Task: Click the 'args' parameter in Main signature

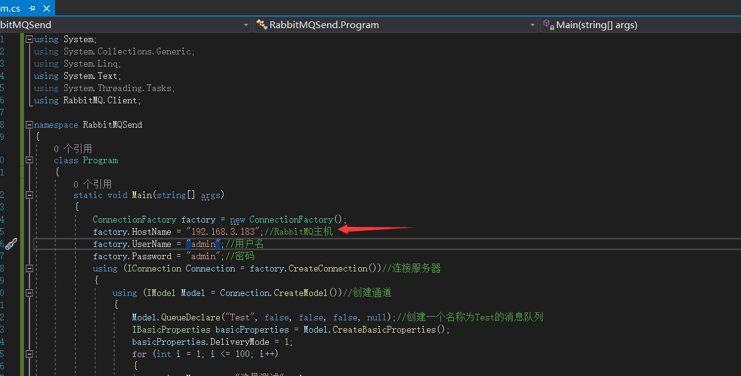Action: tap(210, 195)
